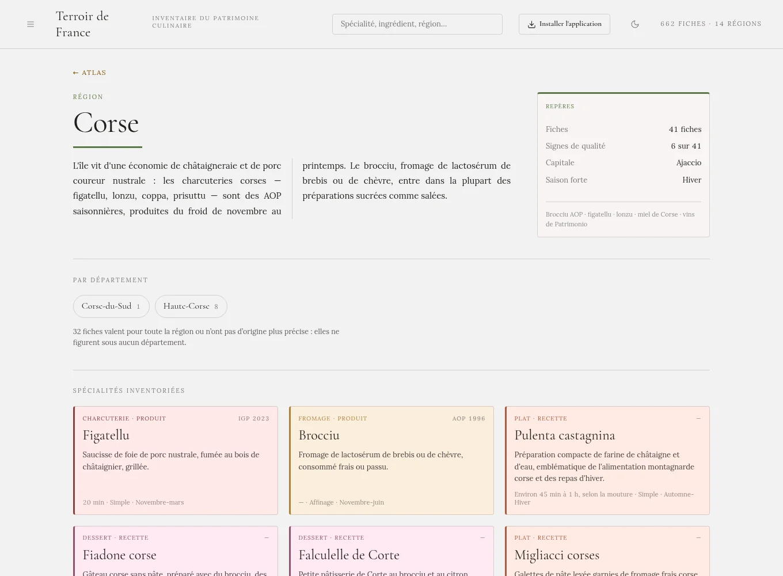Focus the Spécialité, ingrédient, région search field
This screenshot has width=783, height=576.
[x=417, y=24]
